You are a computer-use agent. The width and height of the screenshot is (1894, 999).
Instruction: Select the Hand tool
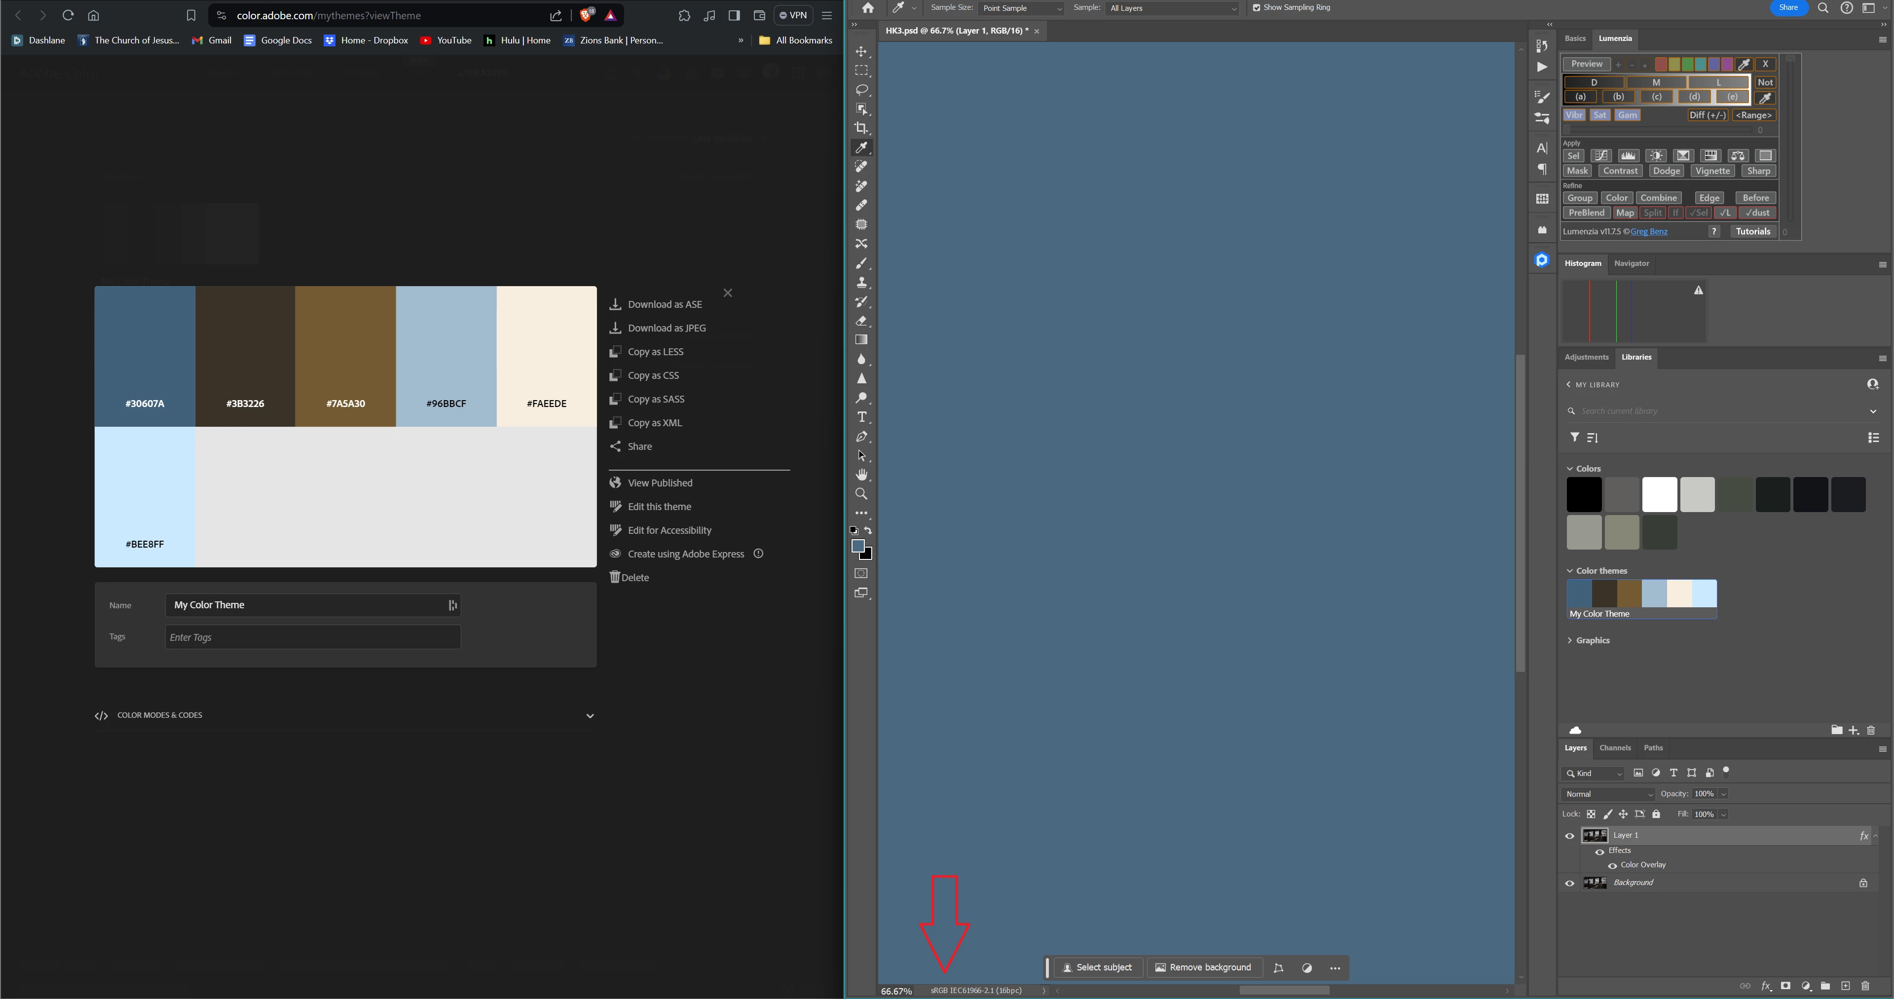[861, 475]
